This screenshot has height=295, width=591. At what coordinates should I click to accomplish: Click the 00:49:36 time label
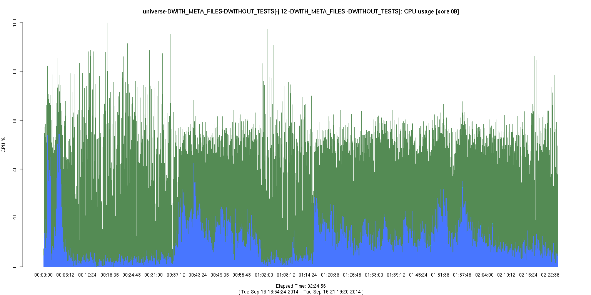click(220, 275)
